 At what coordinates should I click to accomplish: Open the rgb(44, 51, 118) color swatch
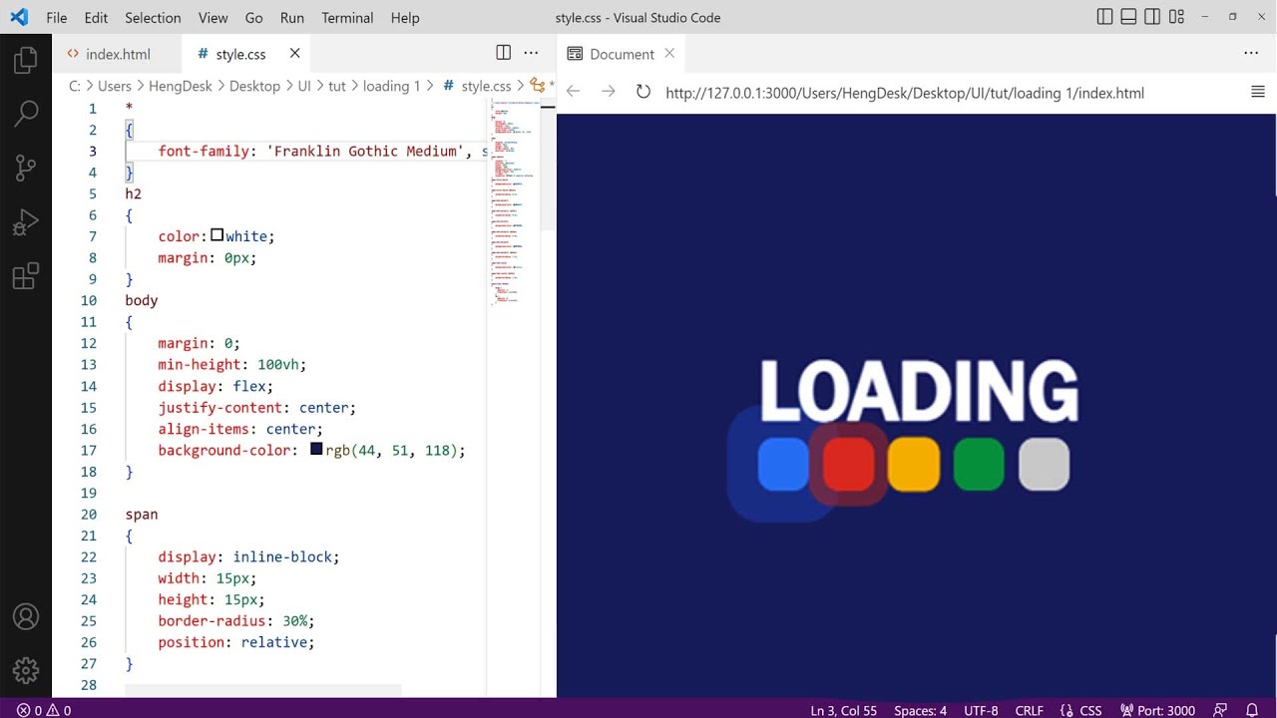[316, 450]
